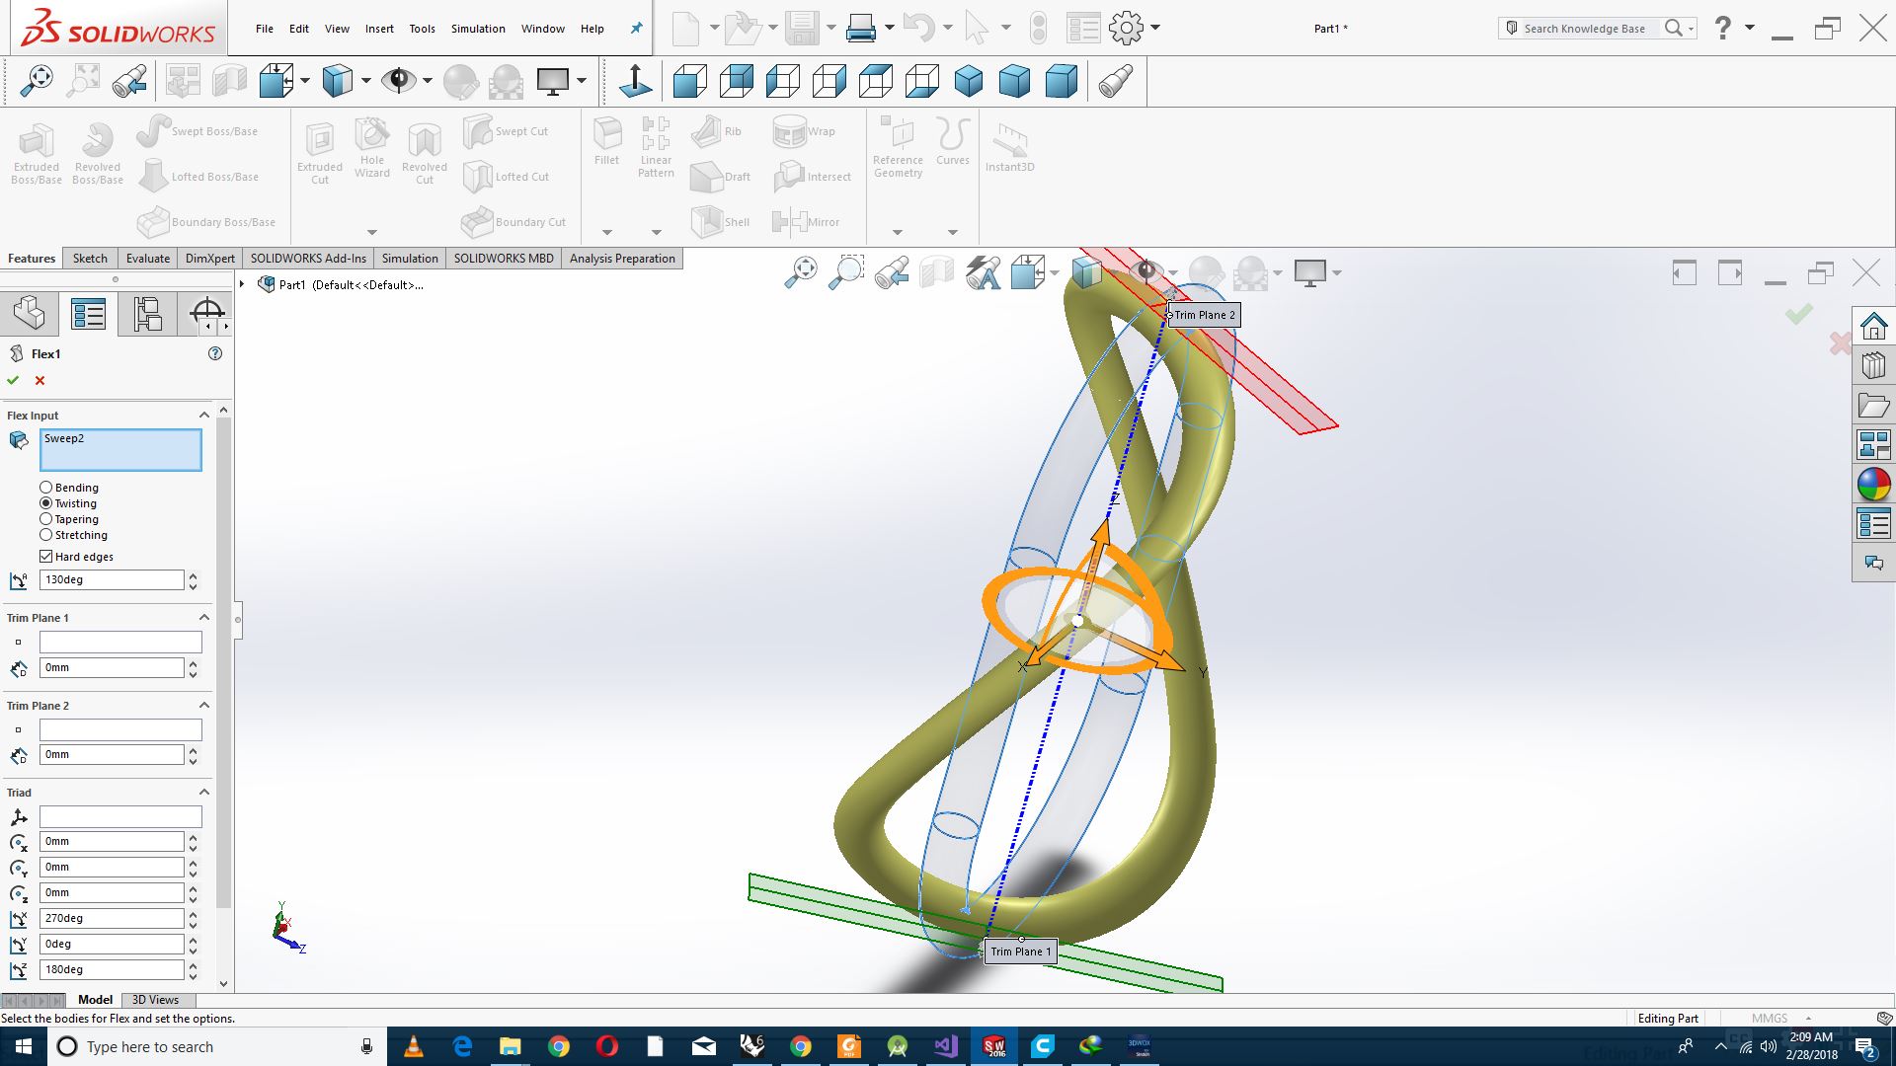Open the Insert menu
This screenshot has height=1066, width=1896.
pos(379,29)
